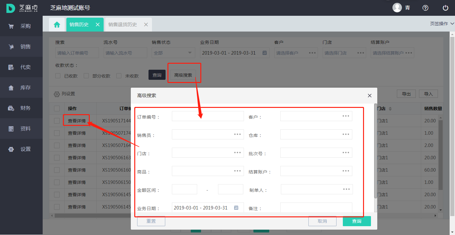Click ellipsis in top 请选择门店 filter
The width and height of the screenshot is (455, 235).
[361, 53]
